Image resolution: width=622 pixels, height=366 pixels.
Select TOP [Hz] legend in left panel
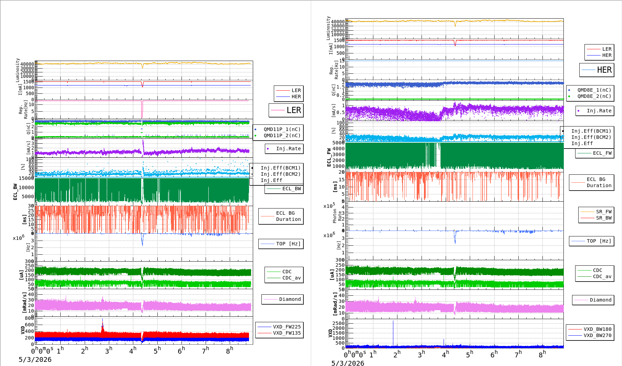281,244
